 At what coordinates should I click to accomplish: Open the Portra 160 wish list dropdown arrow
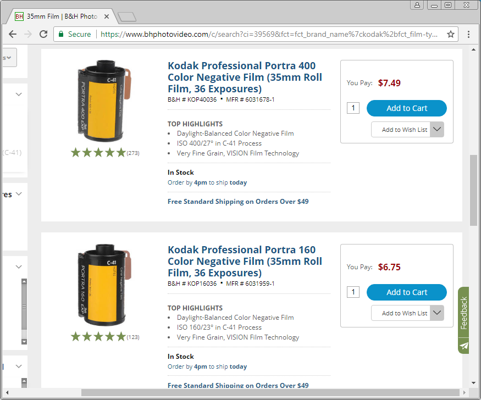[436, 313]
